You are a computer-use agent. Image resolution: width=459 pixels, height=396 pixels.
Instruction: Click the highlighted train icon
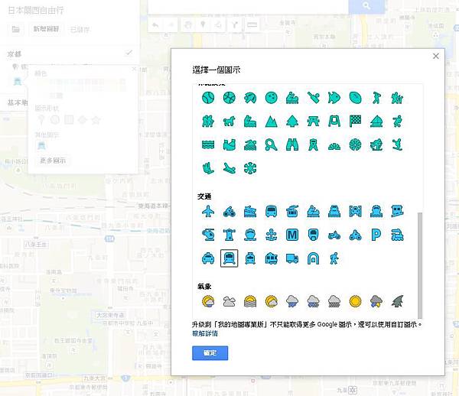tap(229, 258)
